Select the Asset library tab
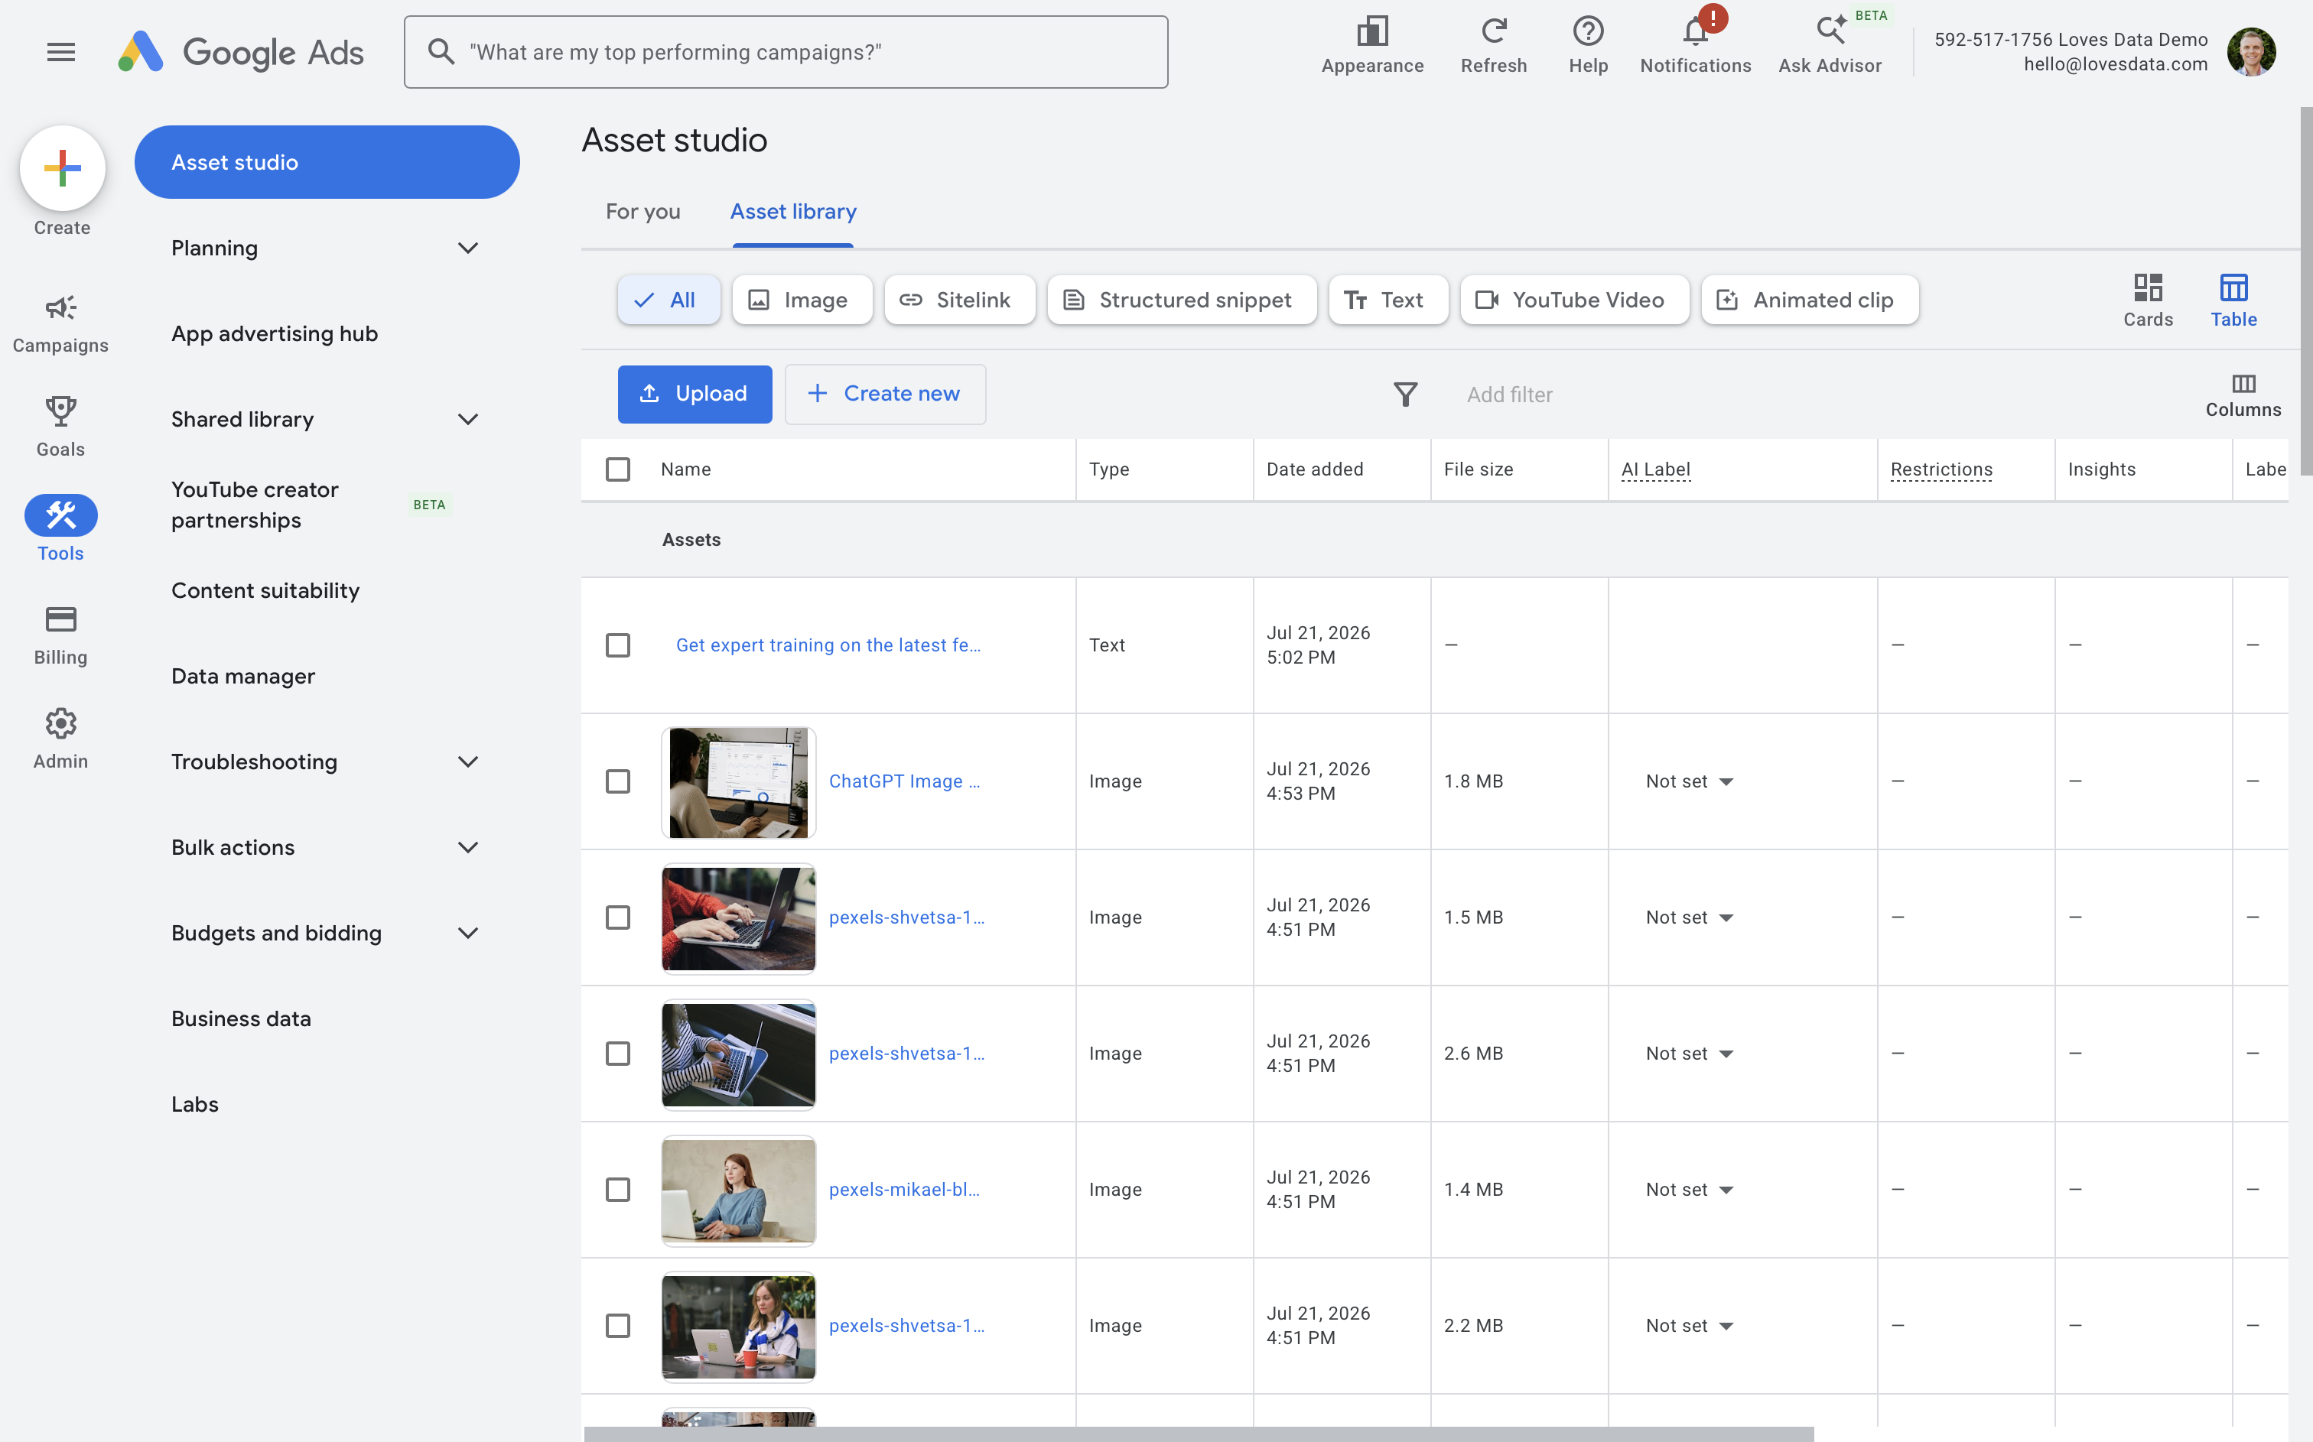The image size is (2313, 1442). click(792, 212)
